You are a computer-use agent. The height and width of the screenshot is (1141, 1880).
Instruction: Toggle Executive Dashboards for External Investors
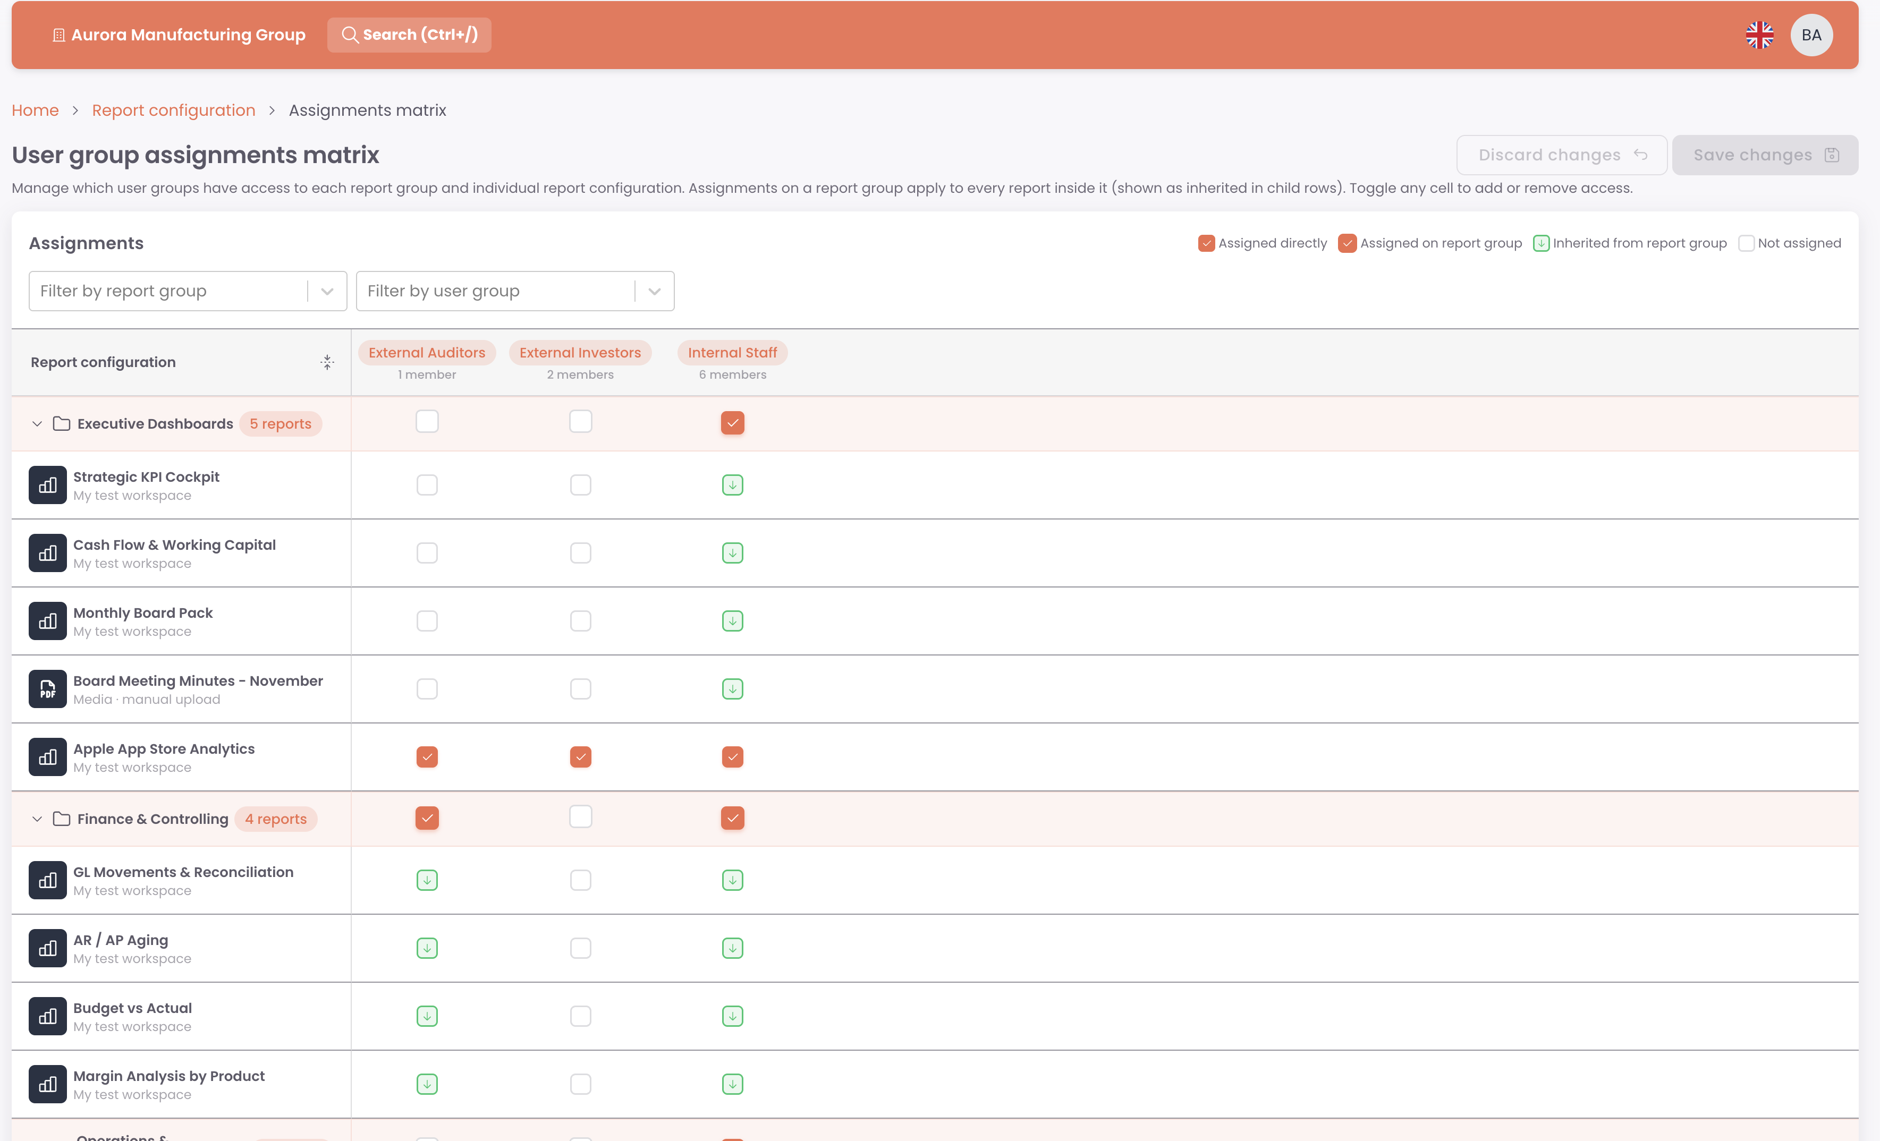tap(581, 421)
